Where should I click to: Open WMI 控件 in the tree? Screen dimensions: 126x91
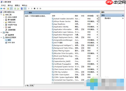point(11,42)
